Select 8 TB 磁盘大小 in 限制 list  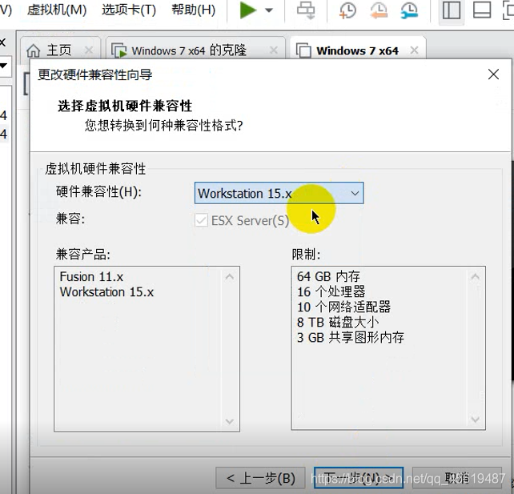point(338,322)
